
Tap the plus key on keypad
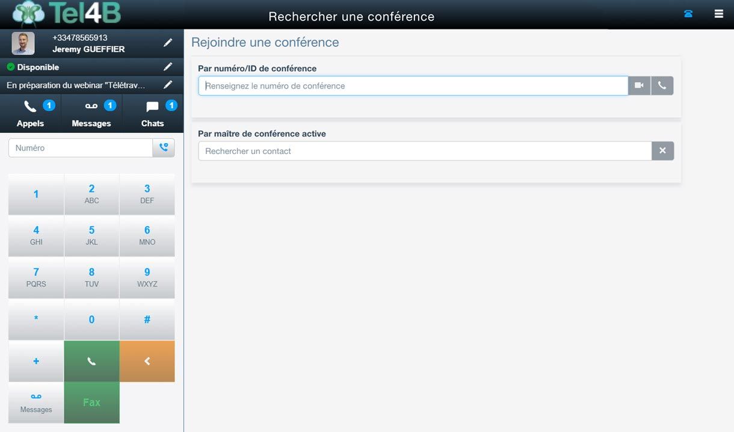[36, 361]
